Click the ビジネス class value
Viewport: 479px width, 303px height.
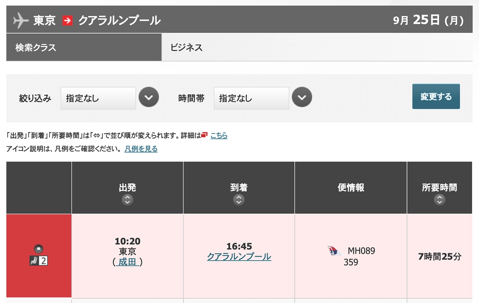(186, 48)
